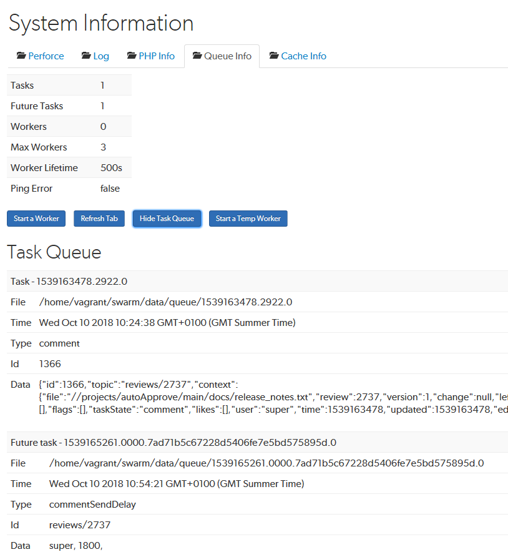Hide the Task Queue
This screenshot has height=557, width=508.
coord(167,219)
